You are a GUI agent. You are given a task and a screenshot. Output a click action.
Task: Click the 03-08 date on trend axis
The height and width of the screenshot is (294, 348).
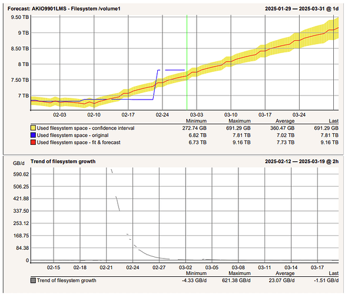[238, 267]
